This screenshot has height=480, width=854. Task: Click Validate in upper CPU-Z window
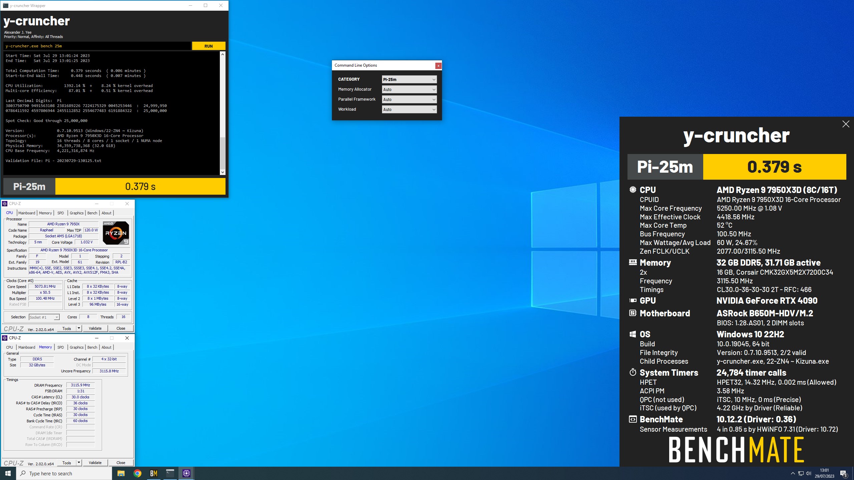pyautogui.click(x=95, y=328)
